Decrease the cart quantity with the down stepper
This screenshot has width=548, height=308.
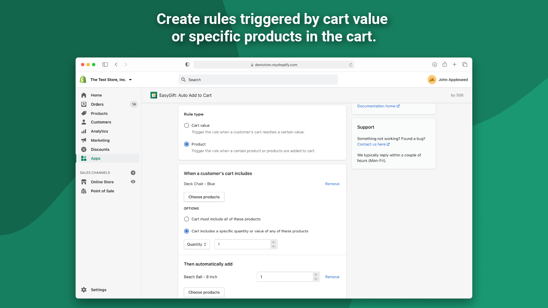pyautogui.click(x=273, y=246)
